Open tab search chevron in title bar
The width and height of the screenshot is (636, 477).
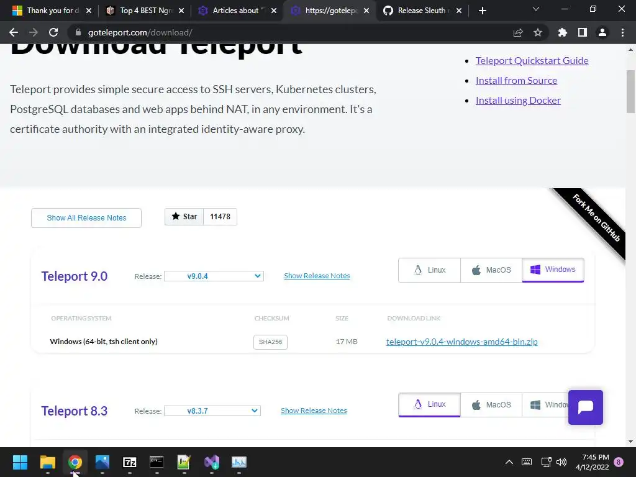536,9
